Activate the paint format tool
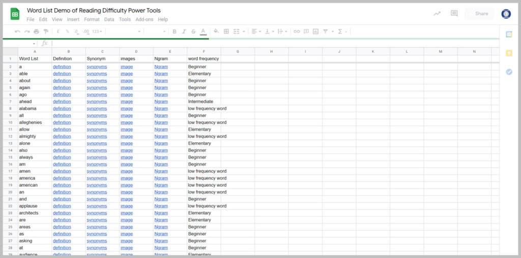The width and height of the screenshot is (521, 258). coord(45,31)
